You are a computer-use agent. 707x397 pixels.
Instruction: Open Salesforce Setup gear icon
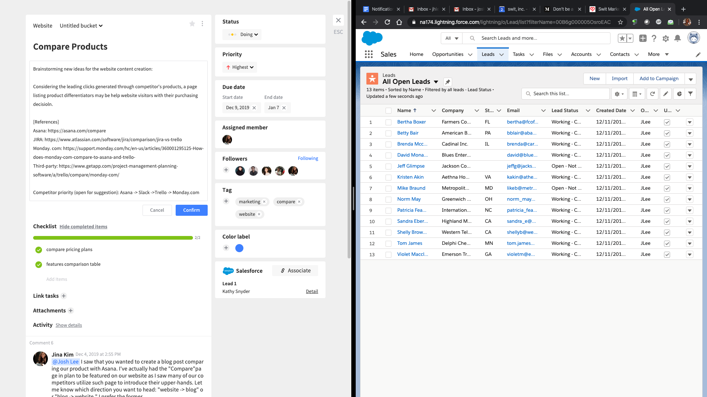click(x=665, y=38)
